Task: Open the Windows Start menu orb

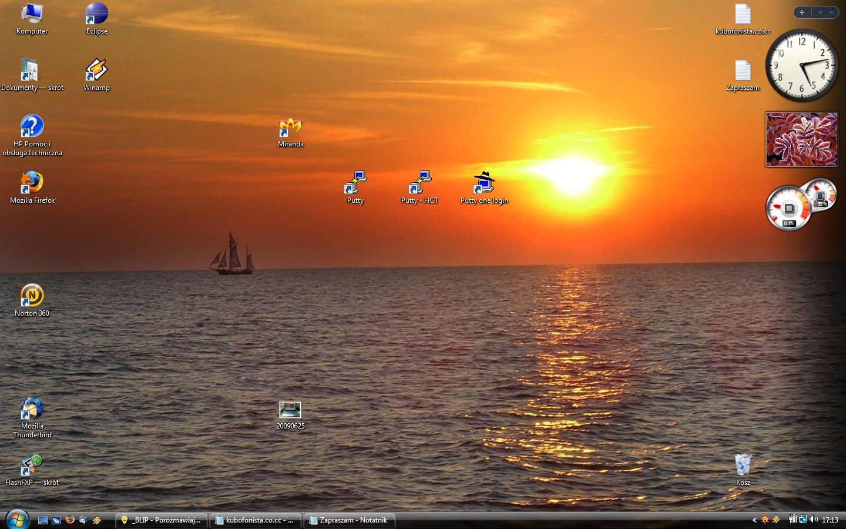Action: tap(17, 520)
